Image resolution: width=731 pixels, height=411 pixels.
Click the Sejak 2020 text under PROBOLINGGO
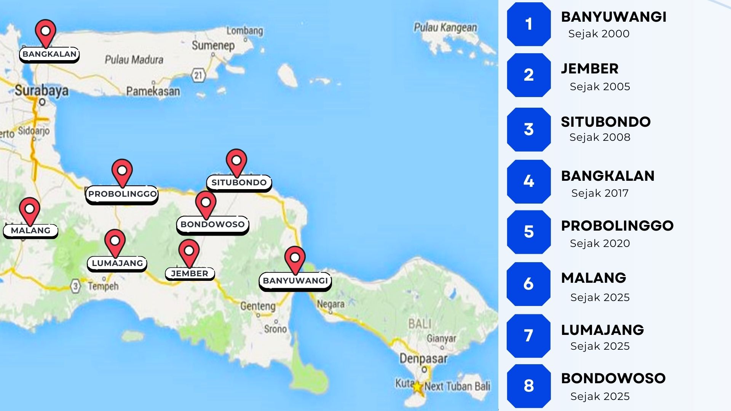pos(599,244)
